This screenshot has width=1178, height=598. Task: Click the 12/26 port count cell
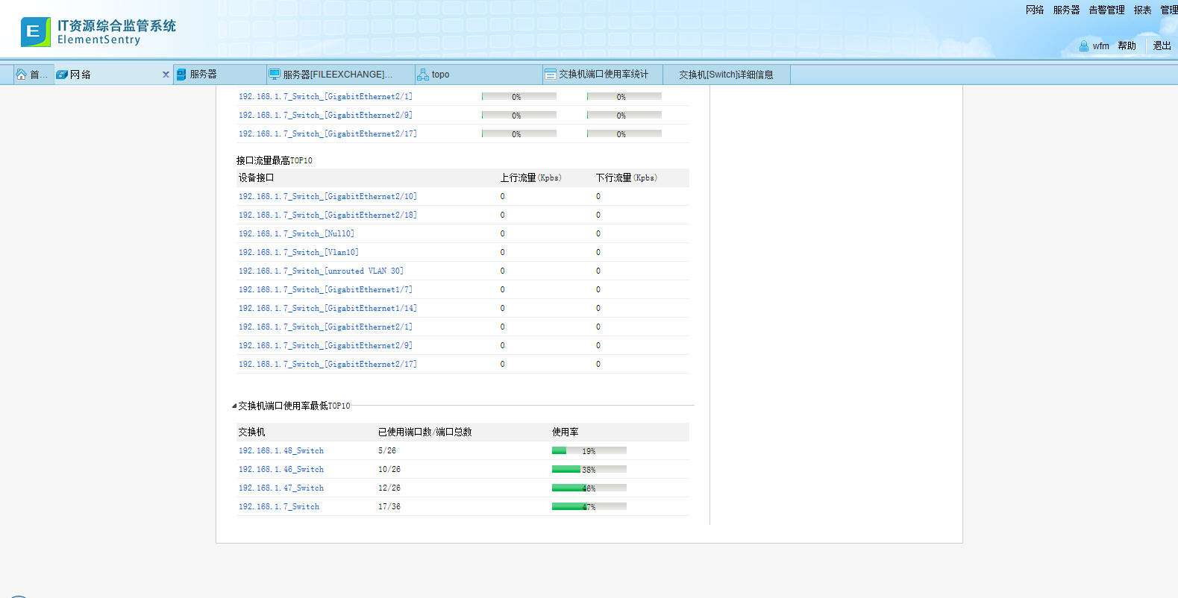pos(389,488)
